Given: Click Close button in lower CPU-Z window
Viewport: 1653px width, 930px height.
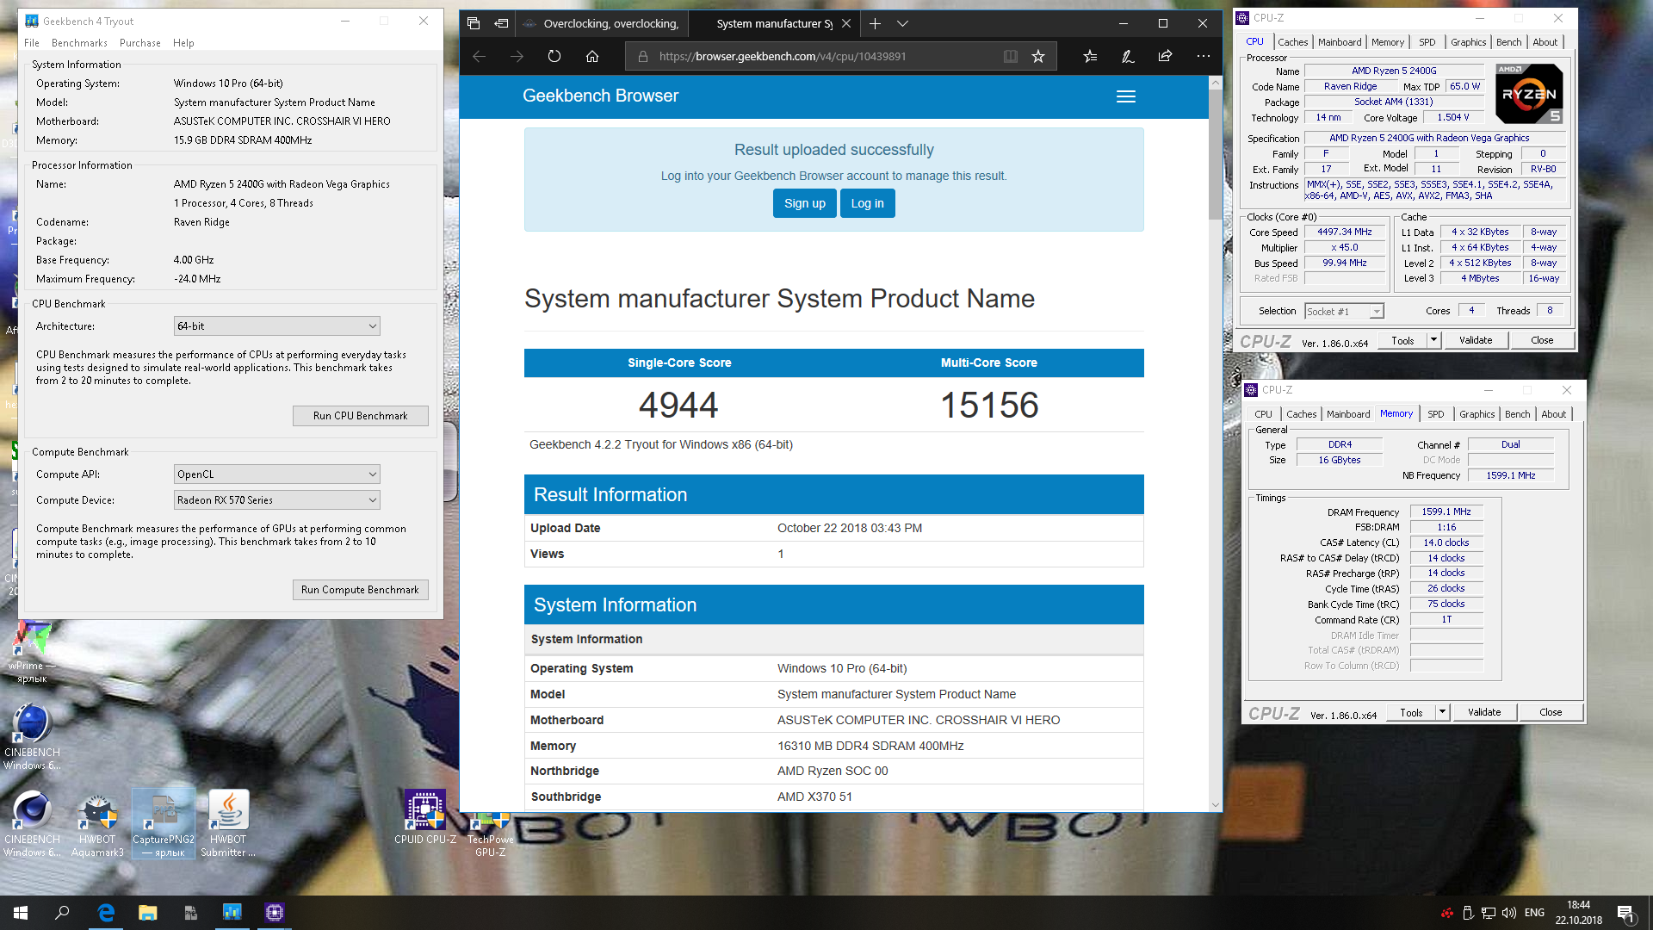Looking at the screenshot, I should point(1551,712).
